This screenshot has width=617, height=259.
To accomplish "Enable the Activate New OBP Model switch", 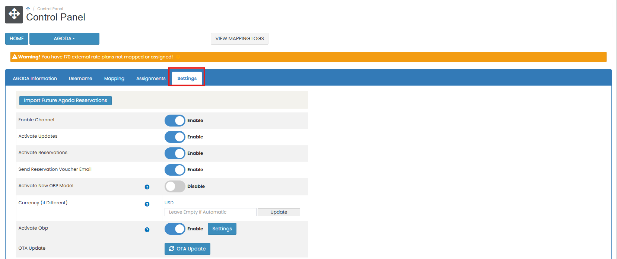I will (x=175, y=186).
